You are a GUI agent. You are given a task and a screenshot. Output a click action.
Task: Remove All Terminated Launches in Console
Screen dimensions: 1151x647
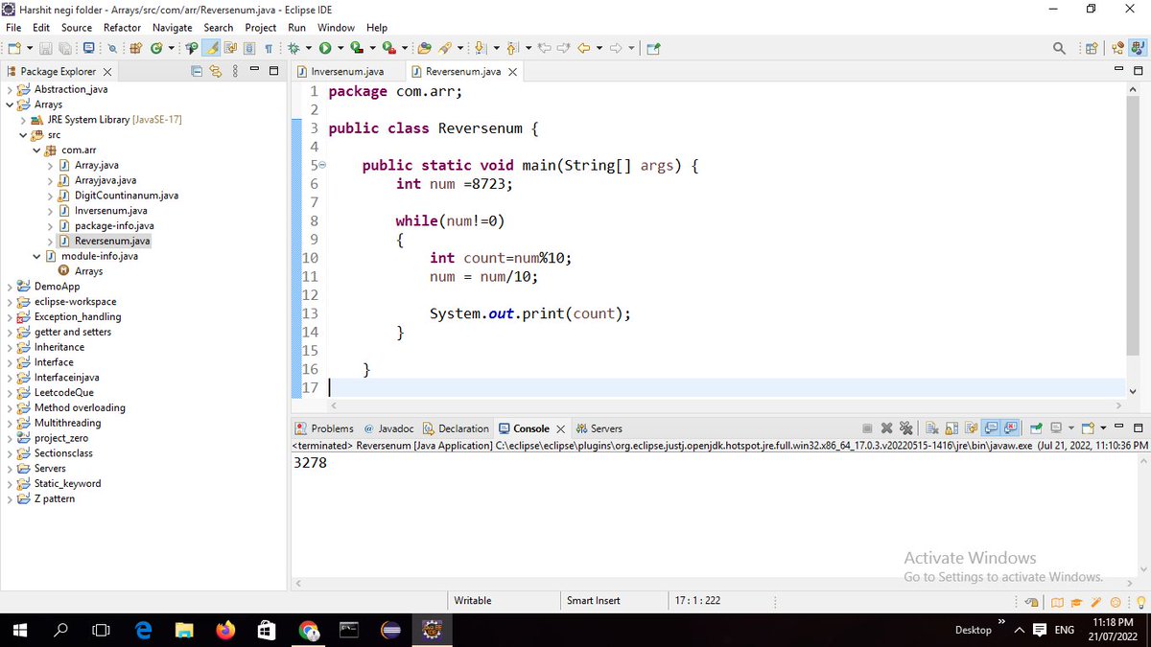pos(906,428)
